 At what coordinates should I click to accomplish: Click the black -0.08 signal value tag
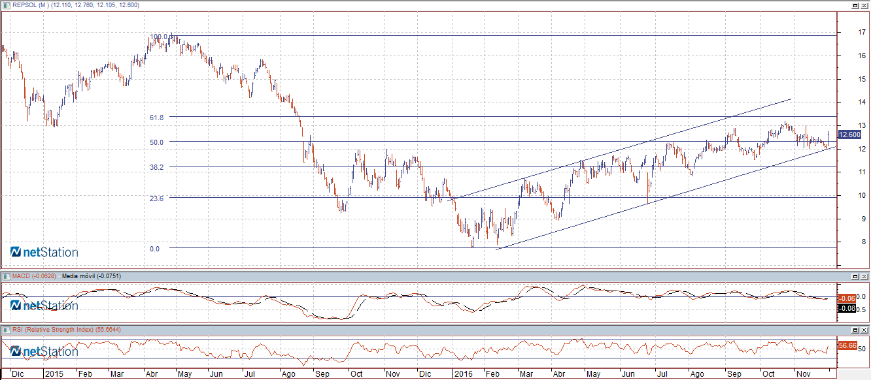click(847, 308)
